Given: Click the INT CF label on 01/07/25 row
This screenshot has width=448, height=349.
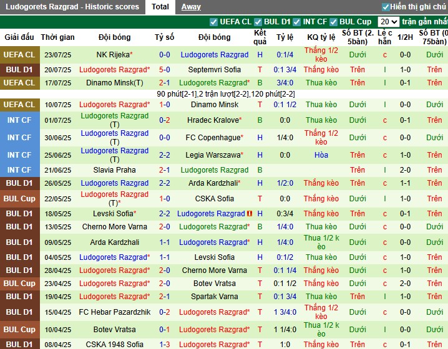Looking at the screenshot, I should pos(19,120).
